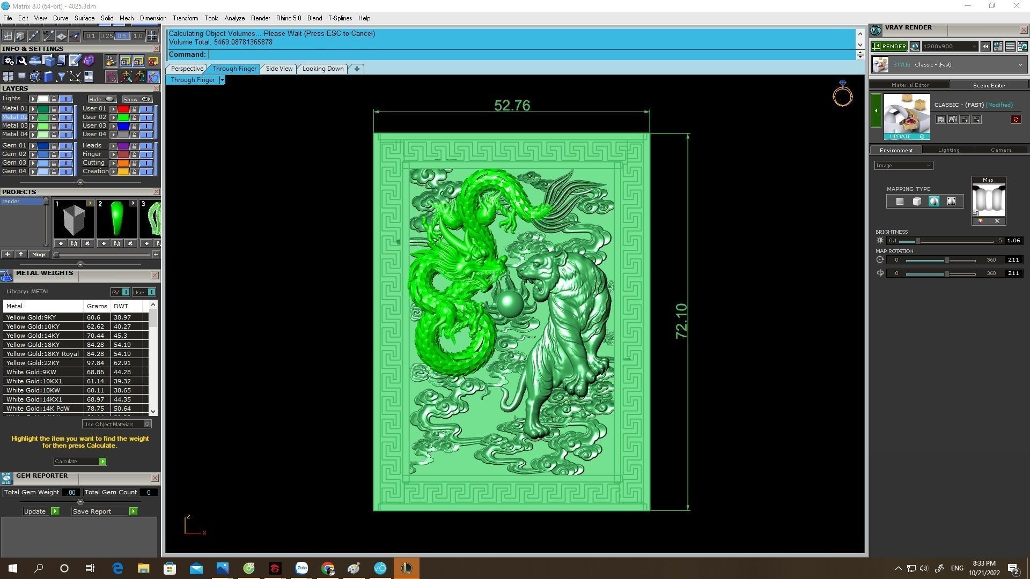Switch to the Perspective viewport tab

[x=187, y=69]
